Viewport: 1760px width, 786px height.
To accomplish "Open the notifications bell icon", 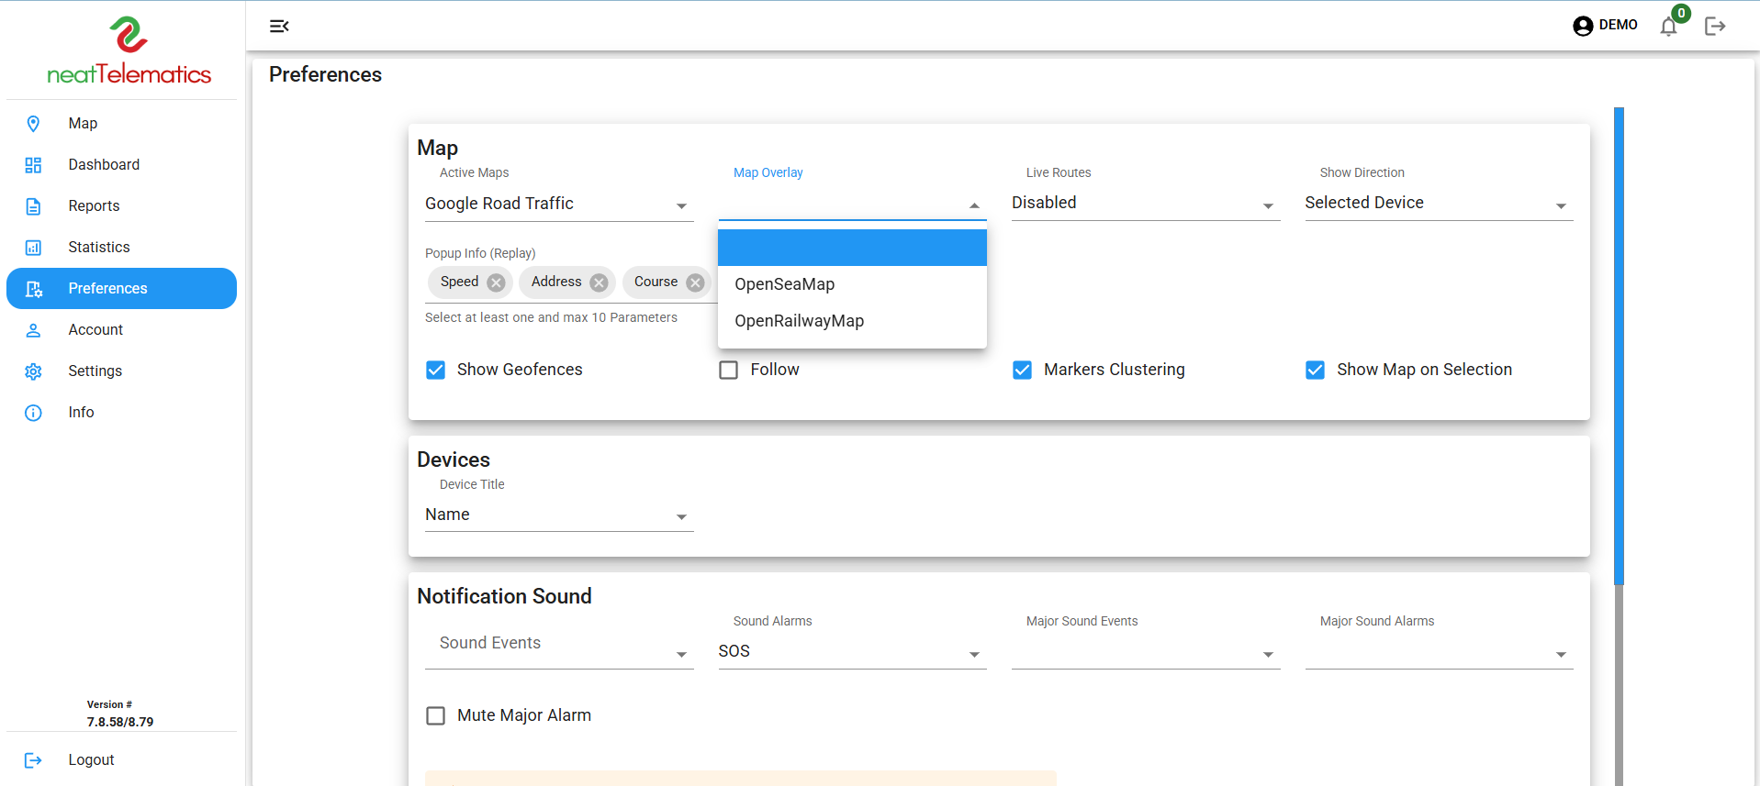I will pos(1668,27).
